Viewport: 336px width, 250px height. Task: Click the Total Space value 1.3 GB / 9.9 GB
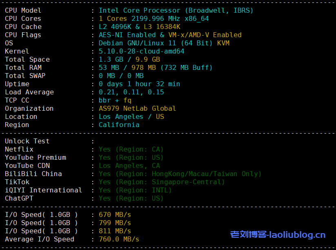tap(129, 60)
